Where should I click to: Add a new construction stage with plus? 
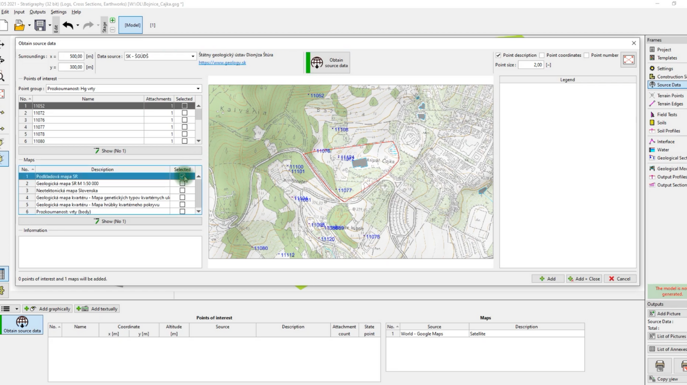click(112, 21)
